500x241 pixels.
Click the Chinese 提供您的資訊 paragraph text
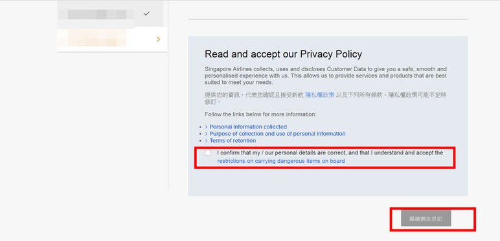325,98
